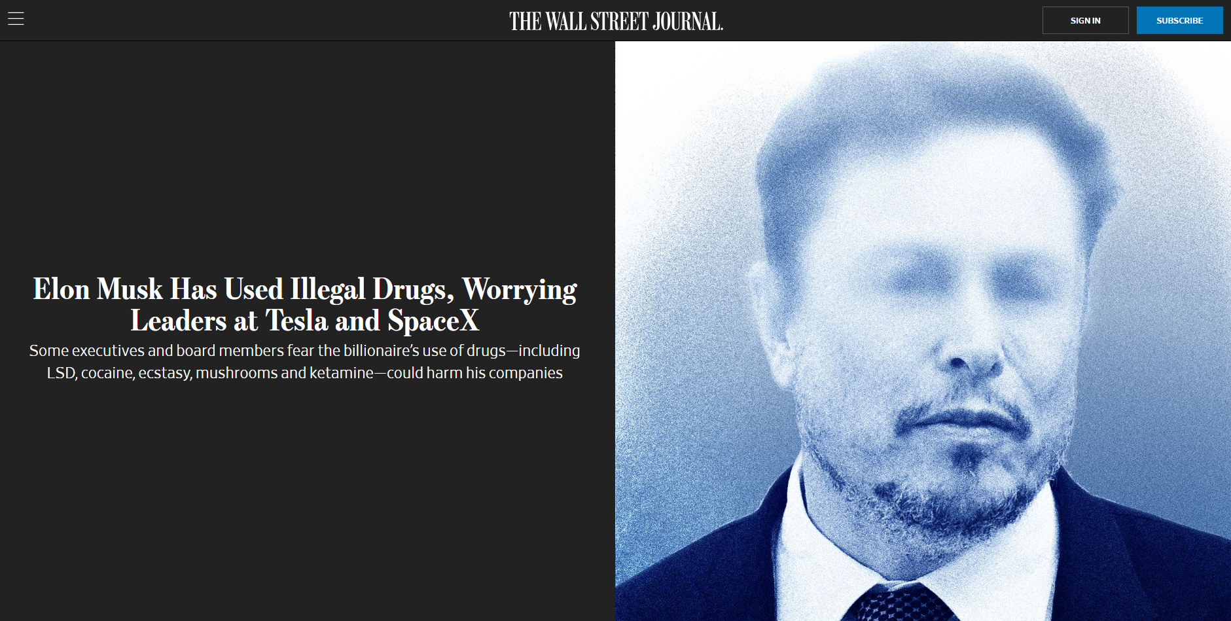
Task: Select the word SpaceX in the headline
Action: click(x=433, y=321)
